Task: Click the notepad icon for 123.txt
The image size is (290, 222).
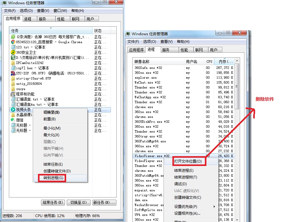Action: 13,47
